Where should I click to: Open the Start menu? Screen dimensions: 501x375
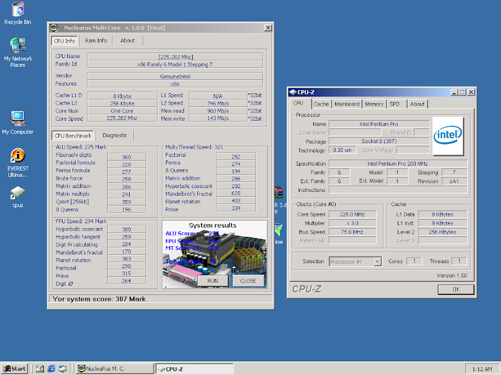tap(14, 368)
